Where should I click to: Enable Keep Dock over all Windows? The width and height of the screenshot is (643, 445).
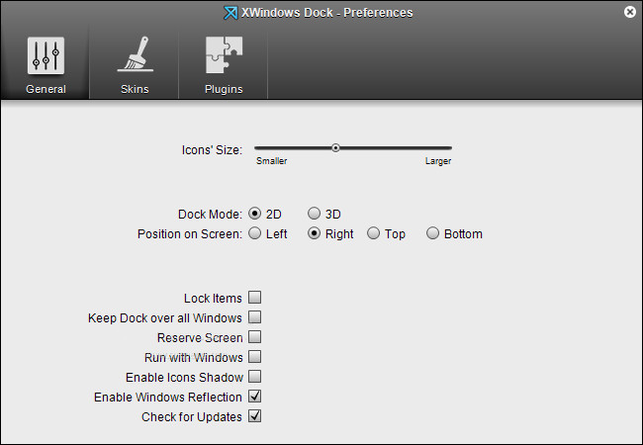click(x=254, y=316)
